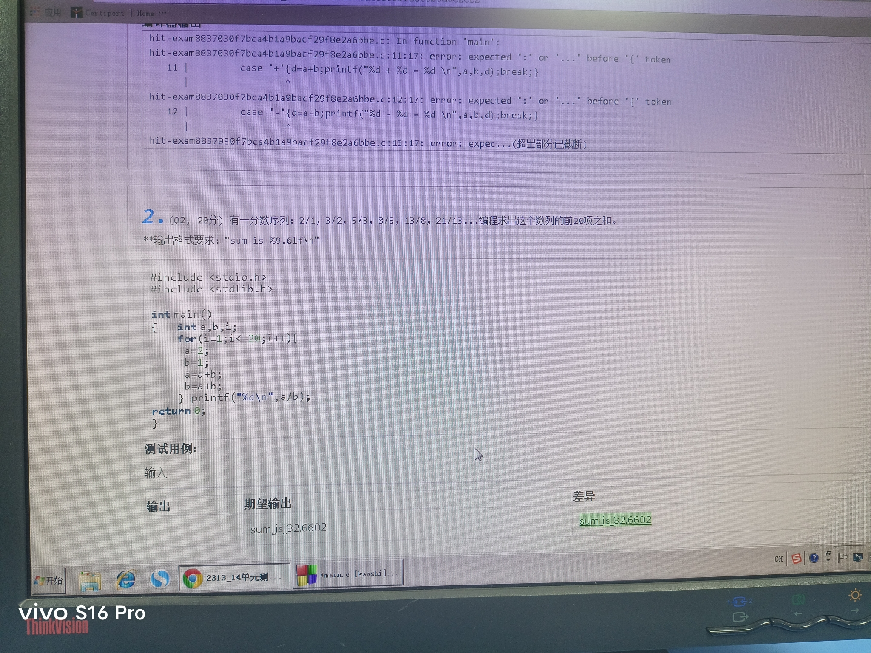
Task: Click the Sogou input method tray icon
Action: coord(797,559)
